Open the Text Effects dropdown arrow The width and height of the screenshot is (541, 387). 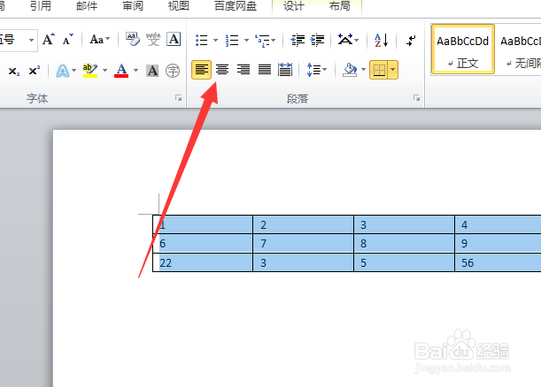[x=73, y=71]
